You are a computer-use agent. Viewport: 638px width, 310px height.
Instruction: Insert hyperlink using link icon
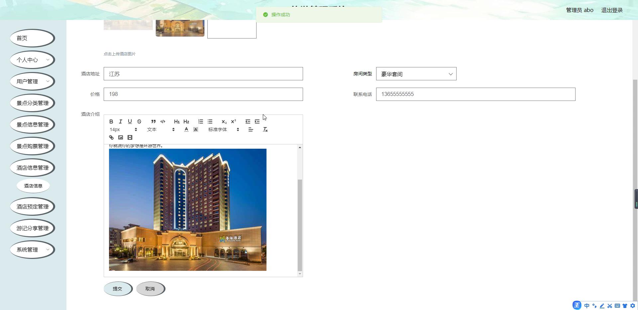pyautogui.click(x=111, y=137)
